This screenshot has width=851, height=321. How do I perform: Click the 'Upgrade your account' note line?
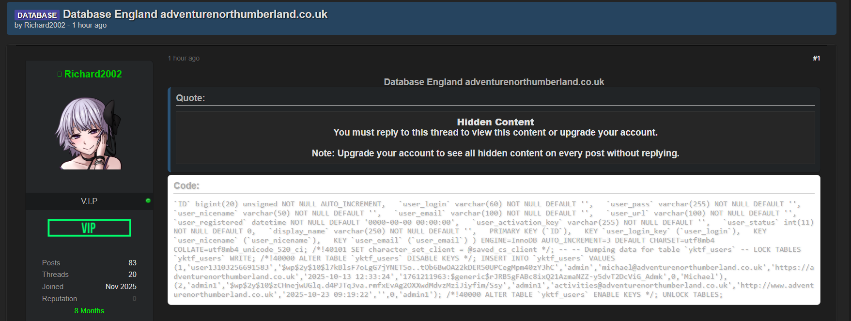coord(495,153)
